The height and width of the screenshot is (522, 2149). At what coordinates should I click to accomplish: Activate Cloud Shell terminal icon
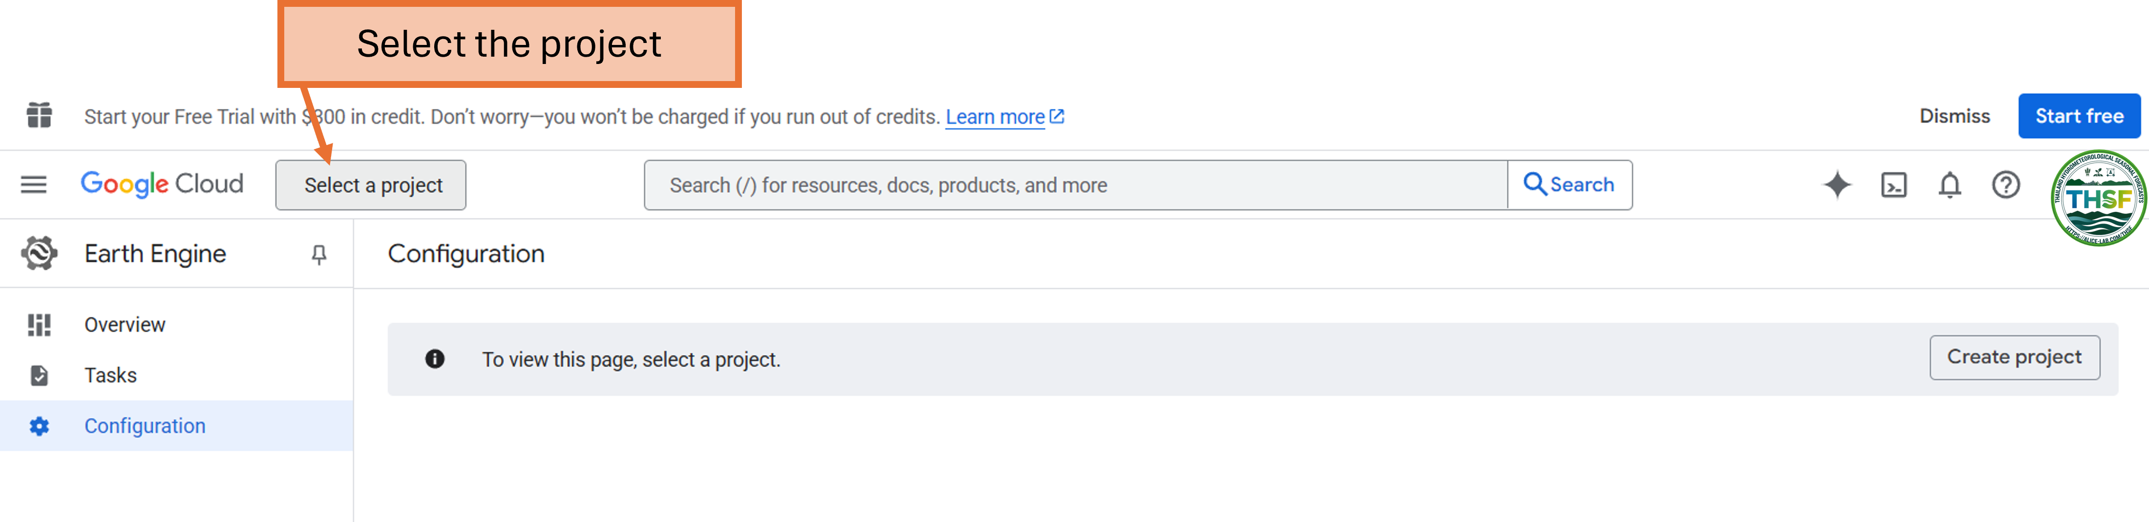coord(1894,184)
